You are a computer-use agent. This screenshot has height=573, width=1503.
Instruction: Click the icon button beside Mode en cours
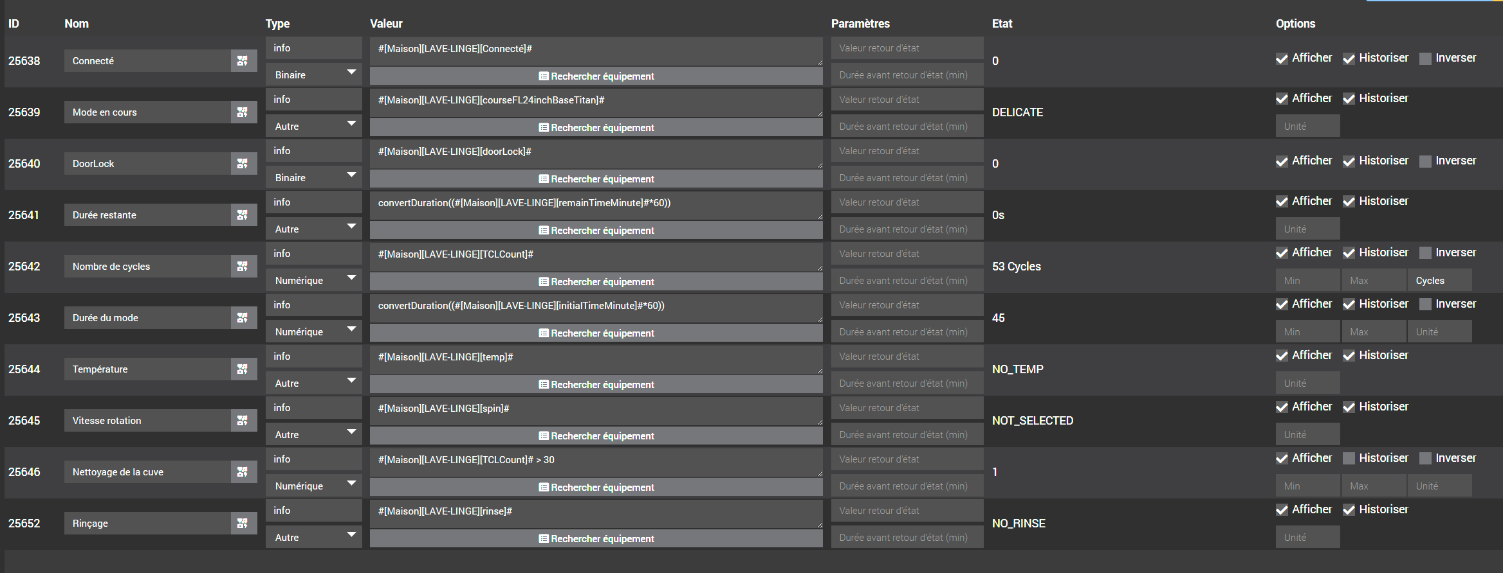[x=243, y=112]
